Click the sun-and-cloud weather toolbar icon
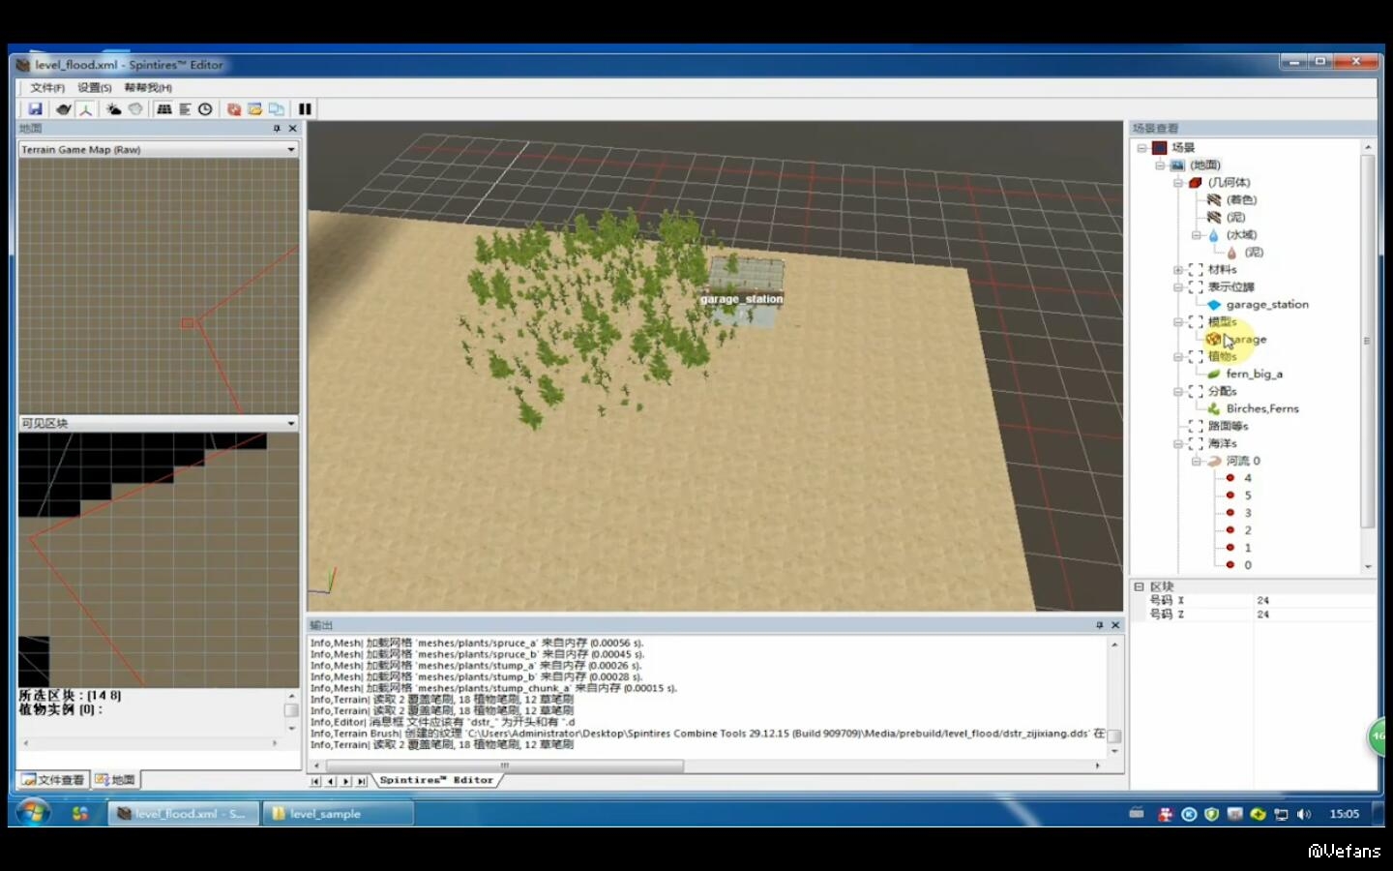The height and width of the screenshot is (871, 1393). pyautogui.click(x=113, y=109)
